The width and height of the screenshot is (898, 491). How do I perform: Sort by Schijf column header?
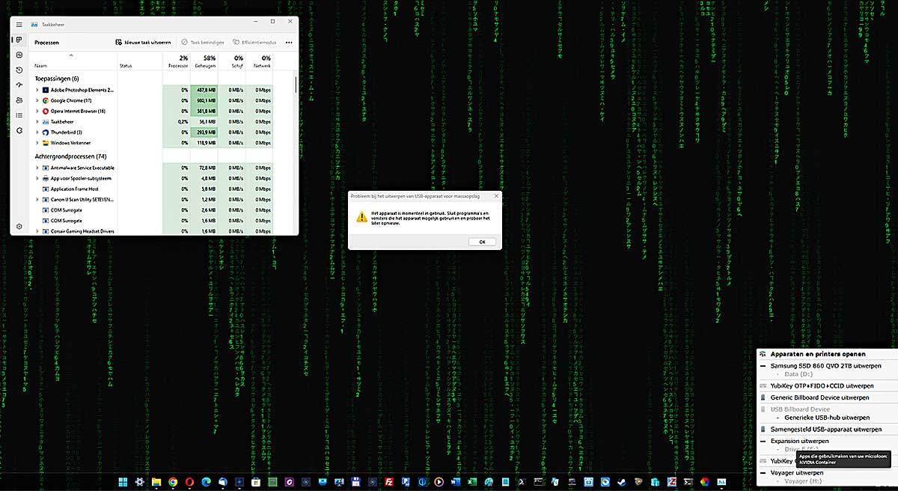(x=233, y=61)
